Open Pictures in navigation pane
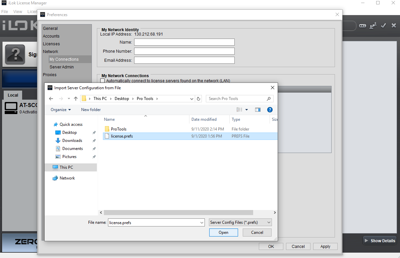 pyautogui.click(x=69, y=157)
